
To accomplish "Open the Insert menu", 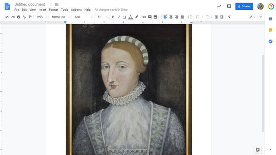I will 42,9.
